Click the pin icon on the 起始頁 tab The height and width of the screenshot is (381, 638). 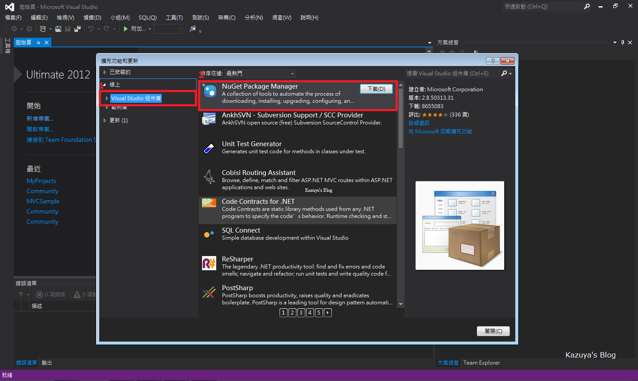coord(39,43)
